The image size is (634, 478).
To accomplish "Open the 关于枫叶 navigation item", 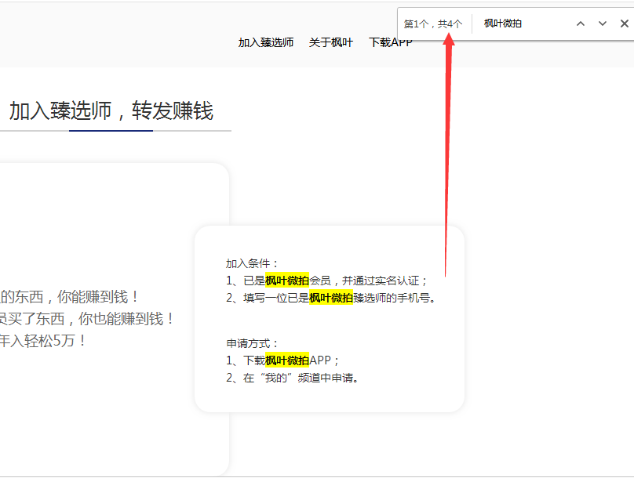I will pyautogui.click(x=331, y=42).
